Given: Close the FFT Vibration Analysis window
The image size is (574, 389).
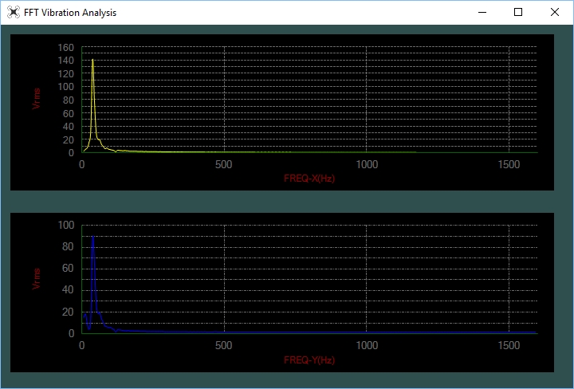Looking at the screenshot, I should coord(555,13).
